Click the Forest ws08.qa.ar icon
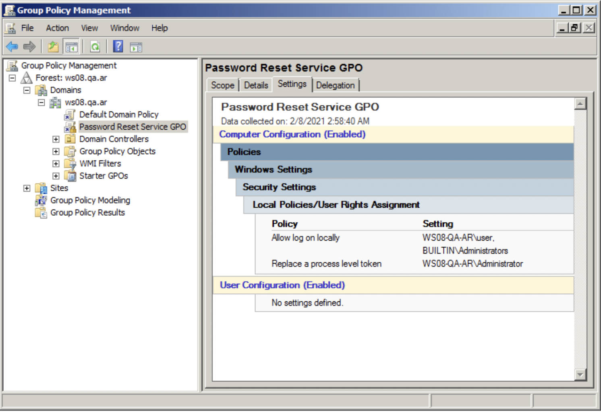Image resolution: width=601 pixels, height=412 pixels. tap(27, 78)
